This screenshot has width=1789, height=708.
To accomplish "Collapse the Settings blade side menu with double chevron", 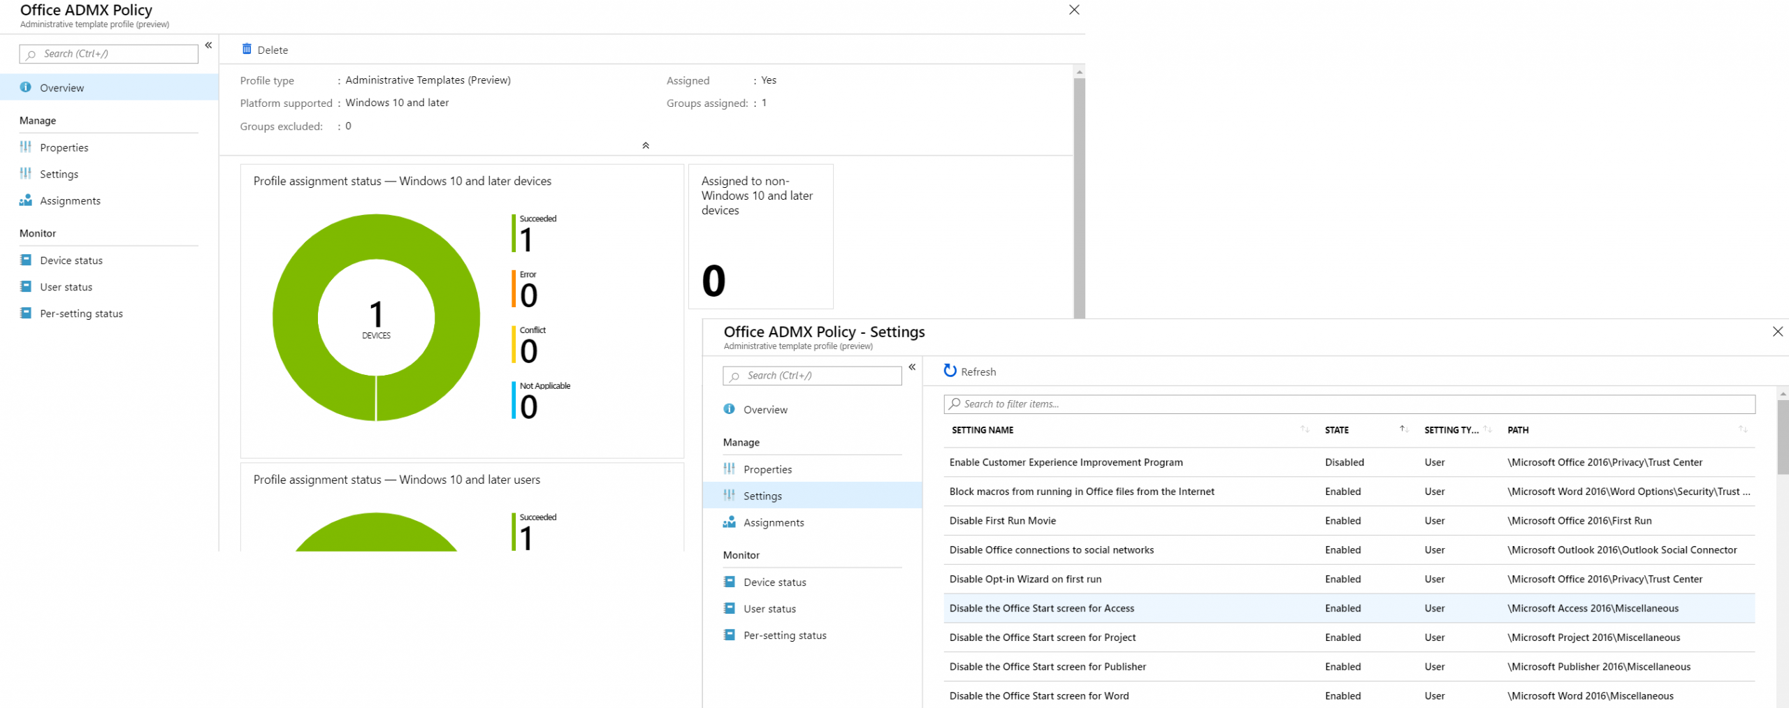I will pyautogui.click(x=912, y=367).
